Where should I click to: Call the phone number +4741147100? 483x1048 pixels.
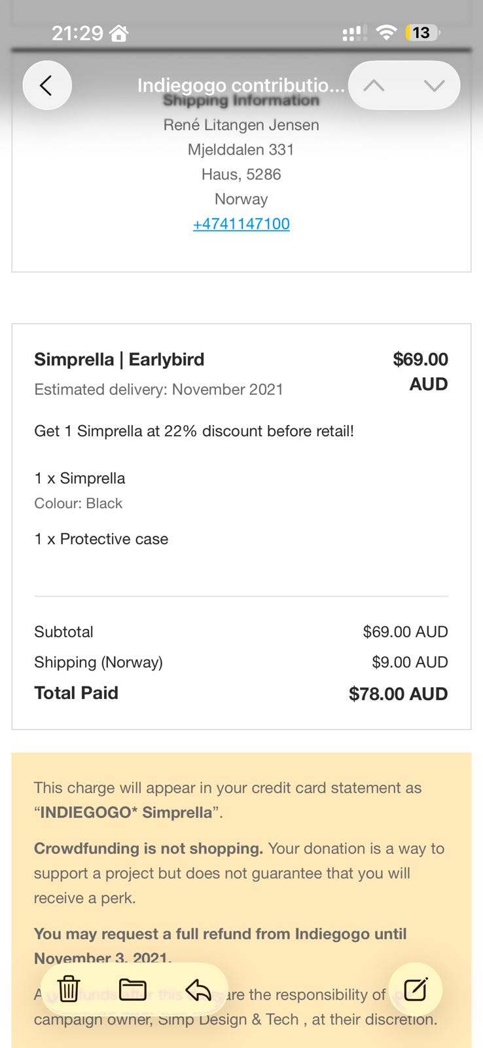(241, 224)
